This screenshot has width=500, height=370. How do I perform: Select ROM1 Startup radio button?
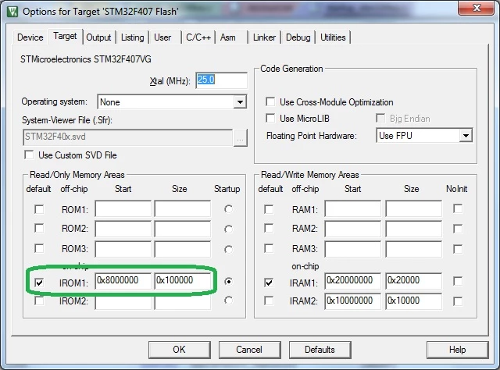[228, 209]
